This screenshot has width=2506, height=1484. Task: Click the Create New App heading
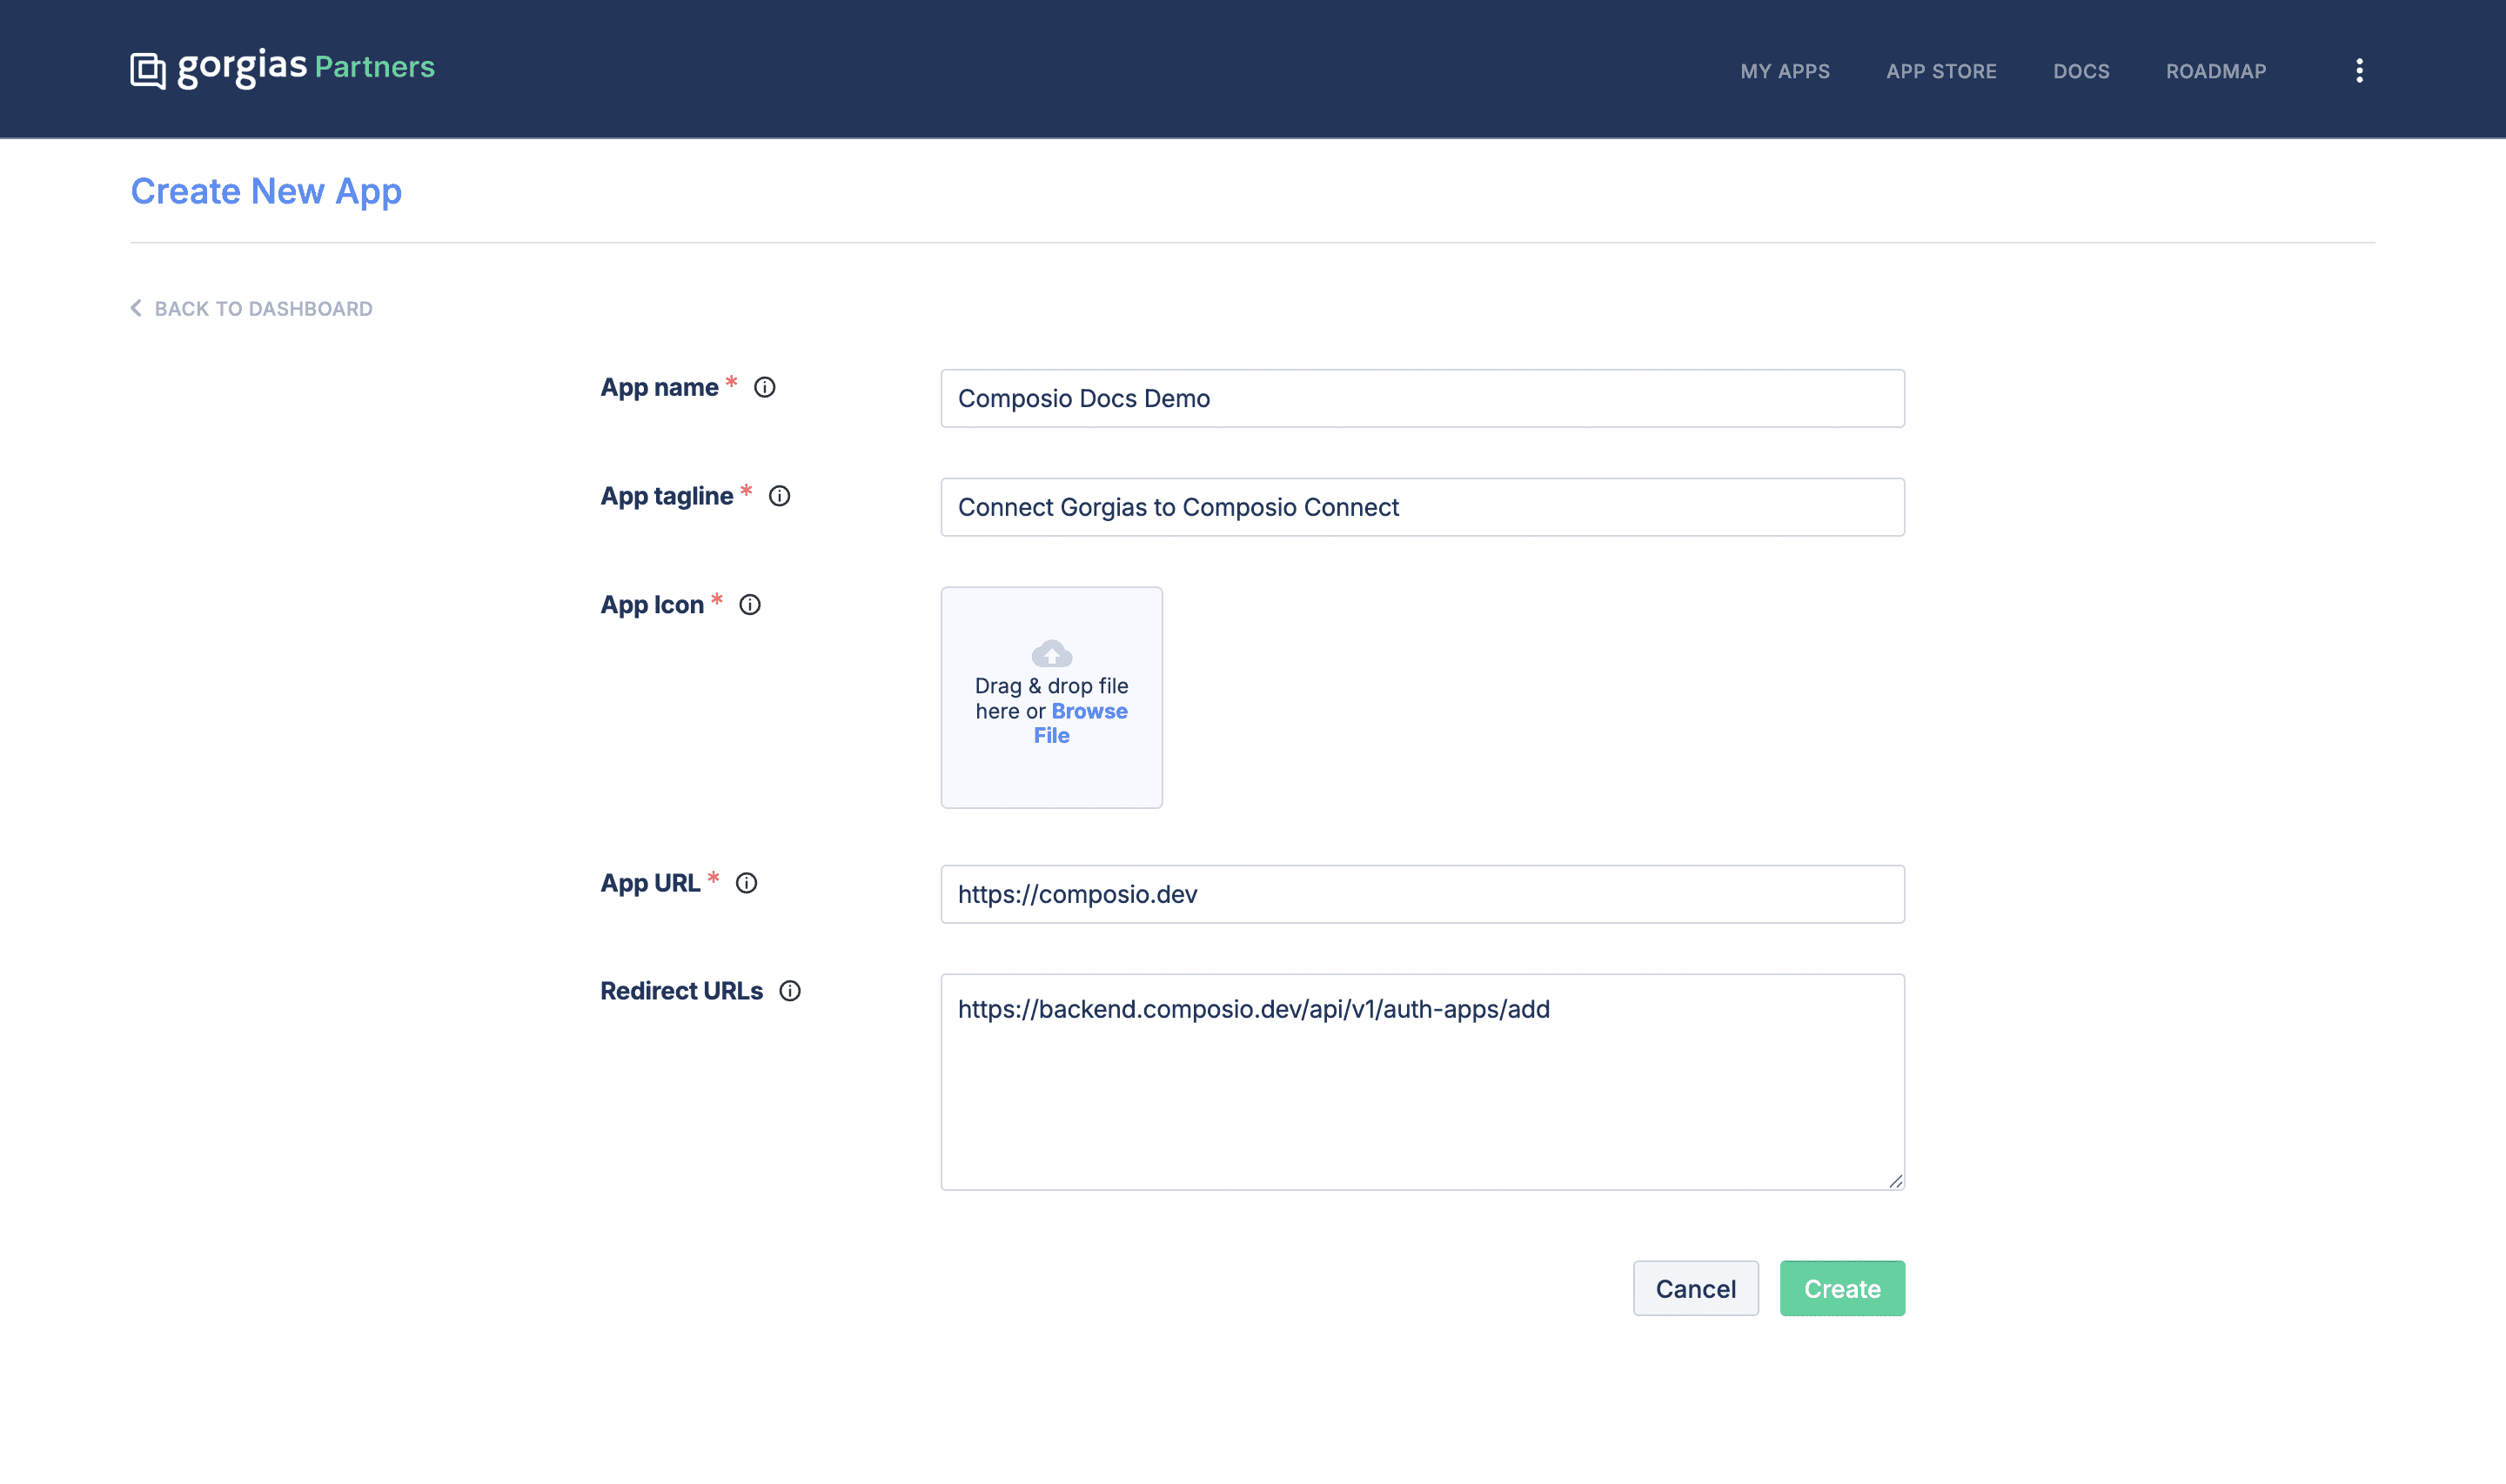pos(266,191)
